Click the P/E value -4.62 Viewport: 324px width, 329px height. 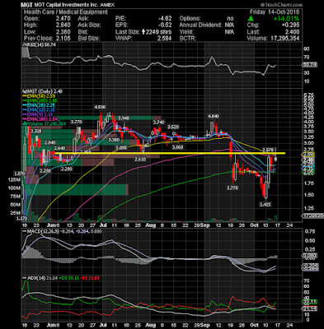point(165,19)
